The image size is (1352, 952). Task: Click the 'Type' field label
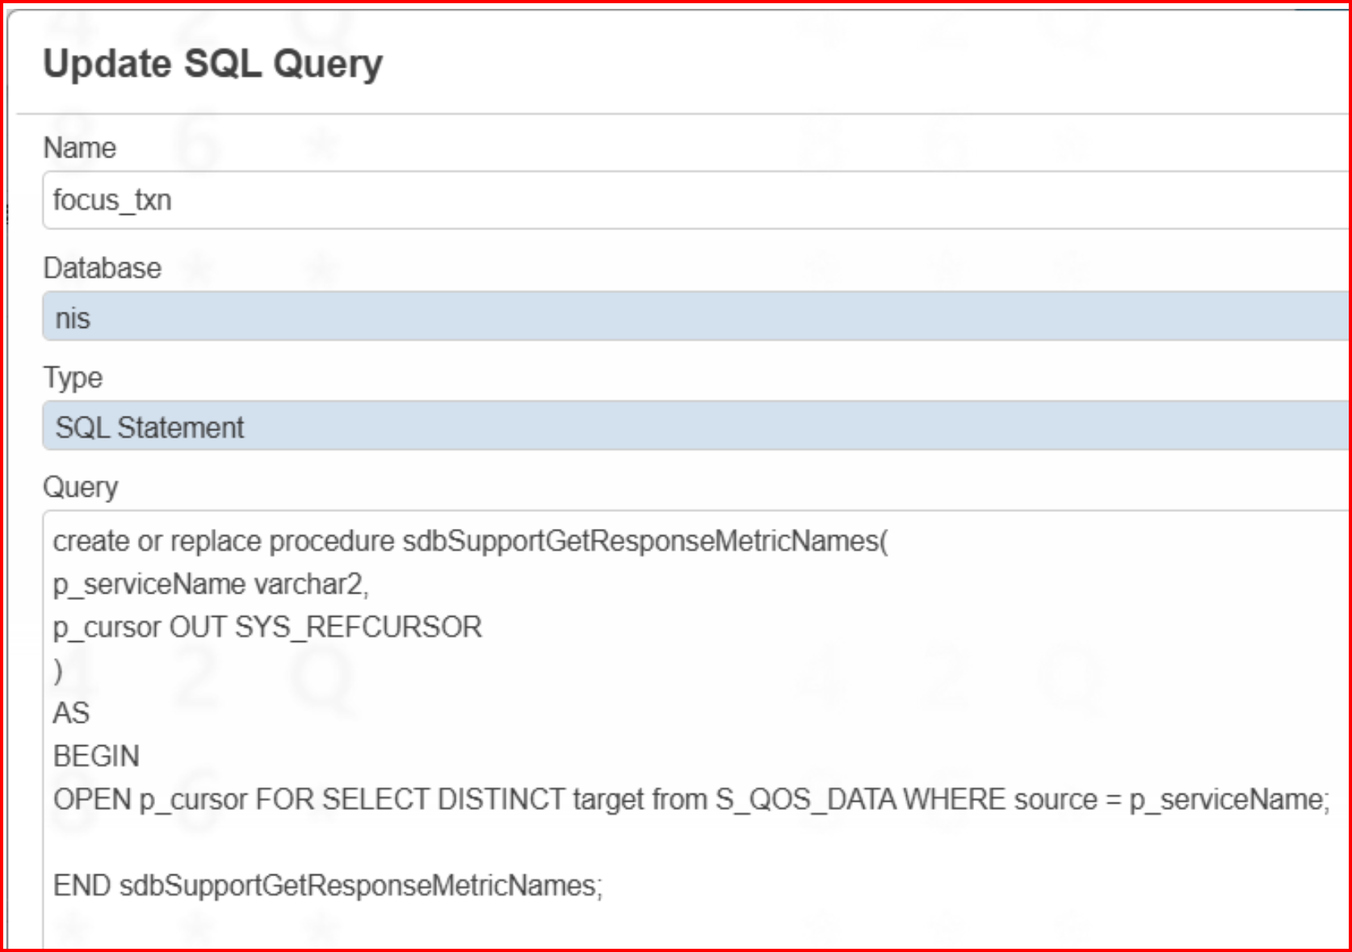pyautogui.click(x=73, y=378)
